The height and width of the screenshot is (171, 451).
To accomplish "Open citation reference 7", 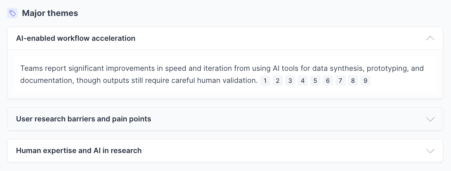I will pos(340,81).
